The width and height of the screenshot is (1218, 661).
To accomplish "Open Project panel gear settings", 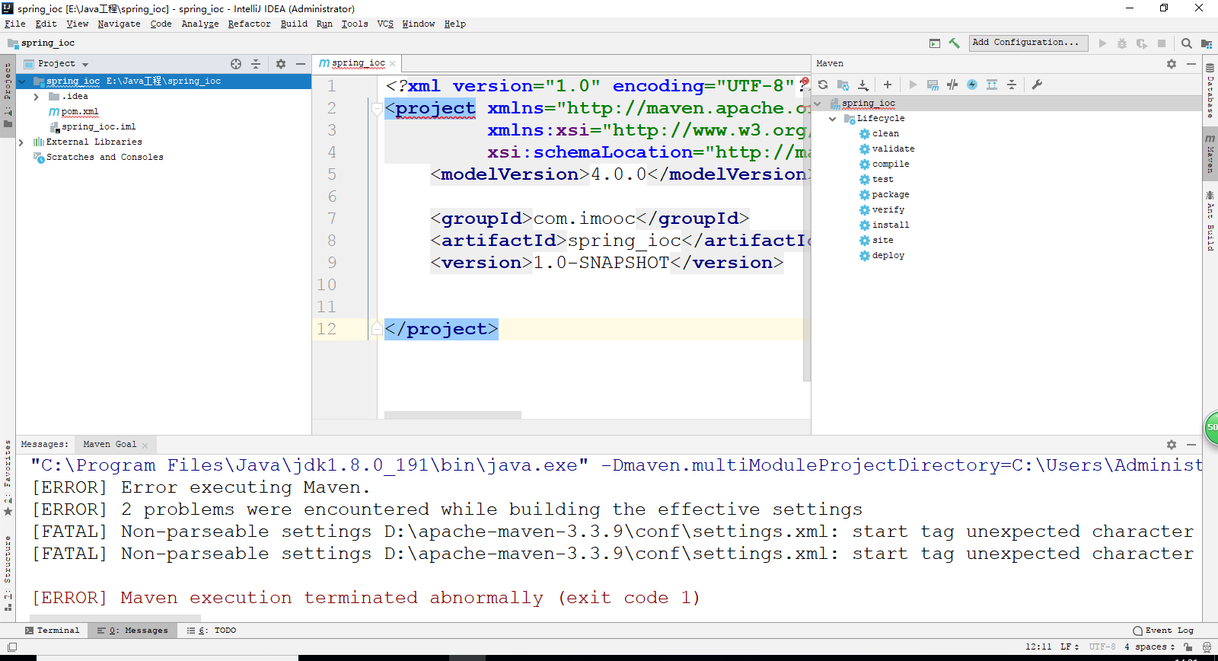I will 281,64.
